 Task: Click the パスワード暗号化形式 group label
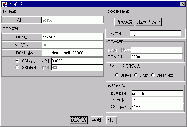point(124,66)
